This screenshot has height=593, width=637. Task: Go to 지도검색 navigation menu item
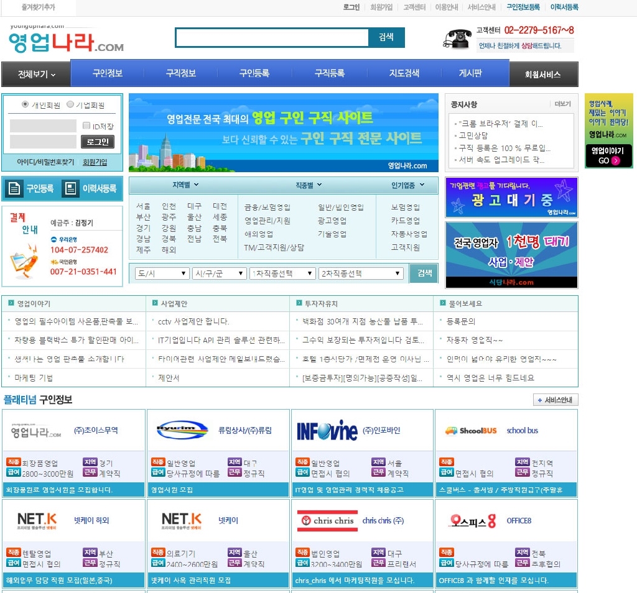point(404,73)
